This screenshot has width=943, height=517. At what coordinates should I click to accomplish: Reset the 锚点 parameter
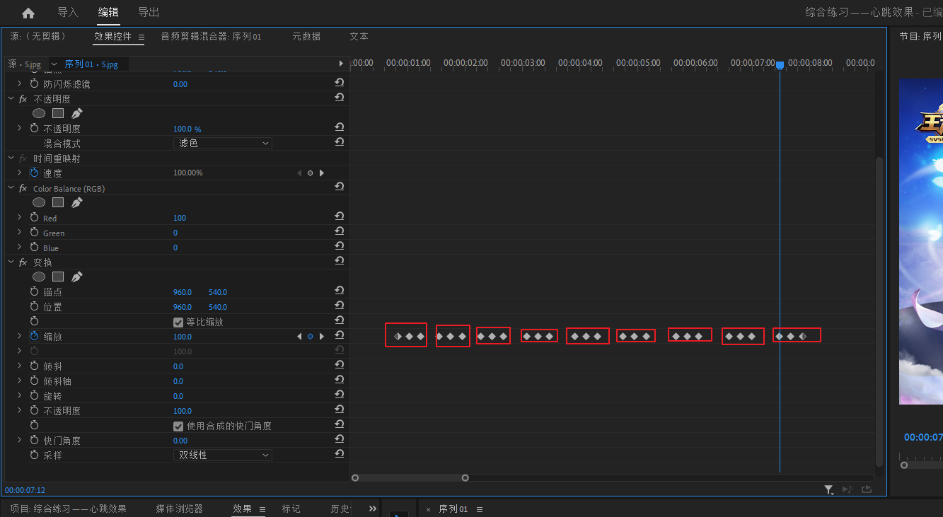(x=340, y=291)
